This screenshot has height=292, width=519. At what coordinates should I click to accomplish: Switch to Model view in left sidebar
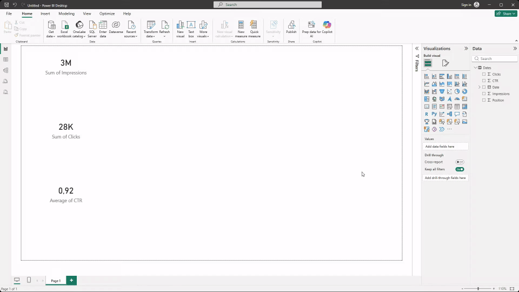tap(5, 70)
